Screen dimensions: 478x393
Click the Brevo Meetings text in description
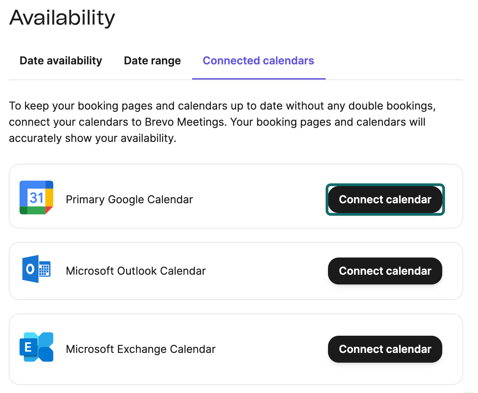(x=184, y=122)
